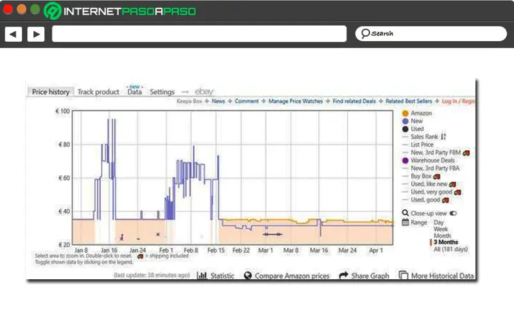Select the All (181 days) range

451,249
